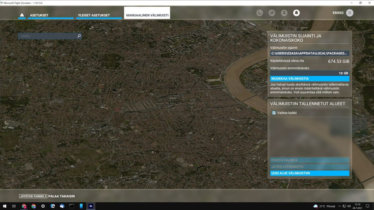Image resolution: width=374 pixels, height=210 pixels.
Task: Click JATKA LATAAMISTA button
Action: click(x=310, y=167)
